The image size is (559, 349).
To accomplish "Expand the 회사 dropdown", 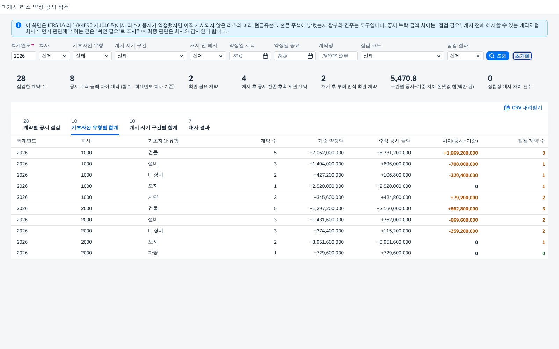I will click(x=55, y=56).
